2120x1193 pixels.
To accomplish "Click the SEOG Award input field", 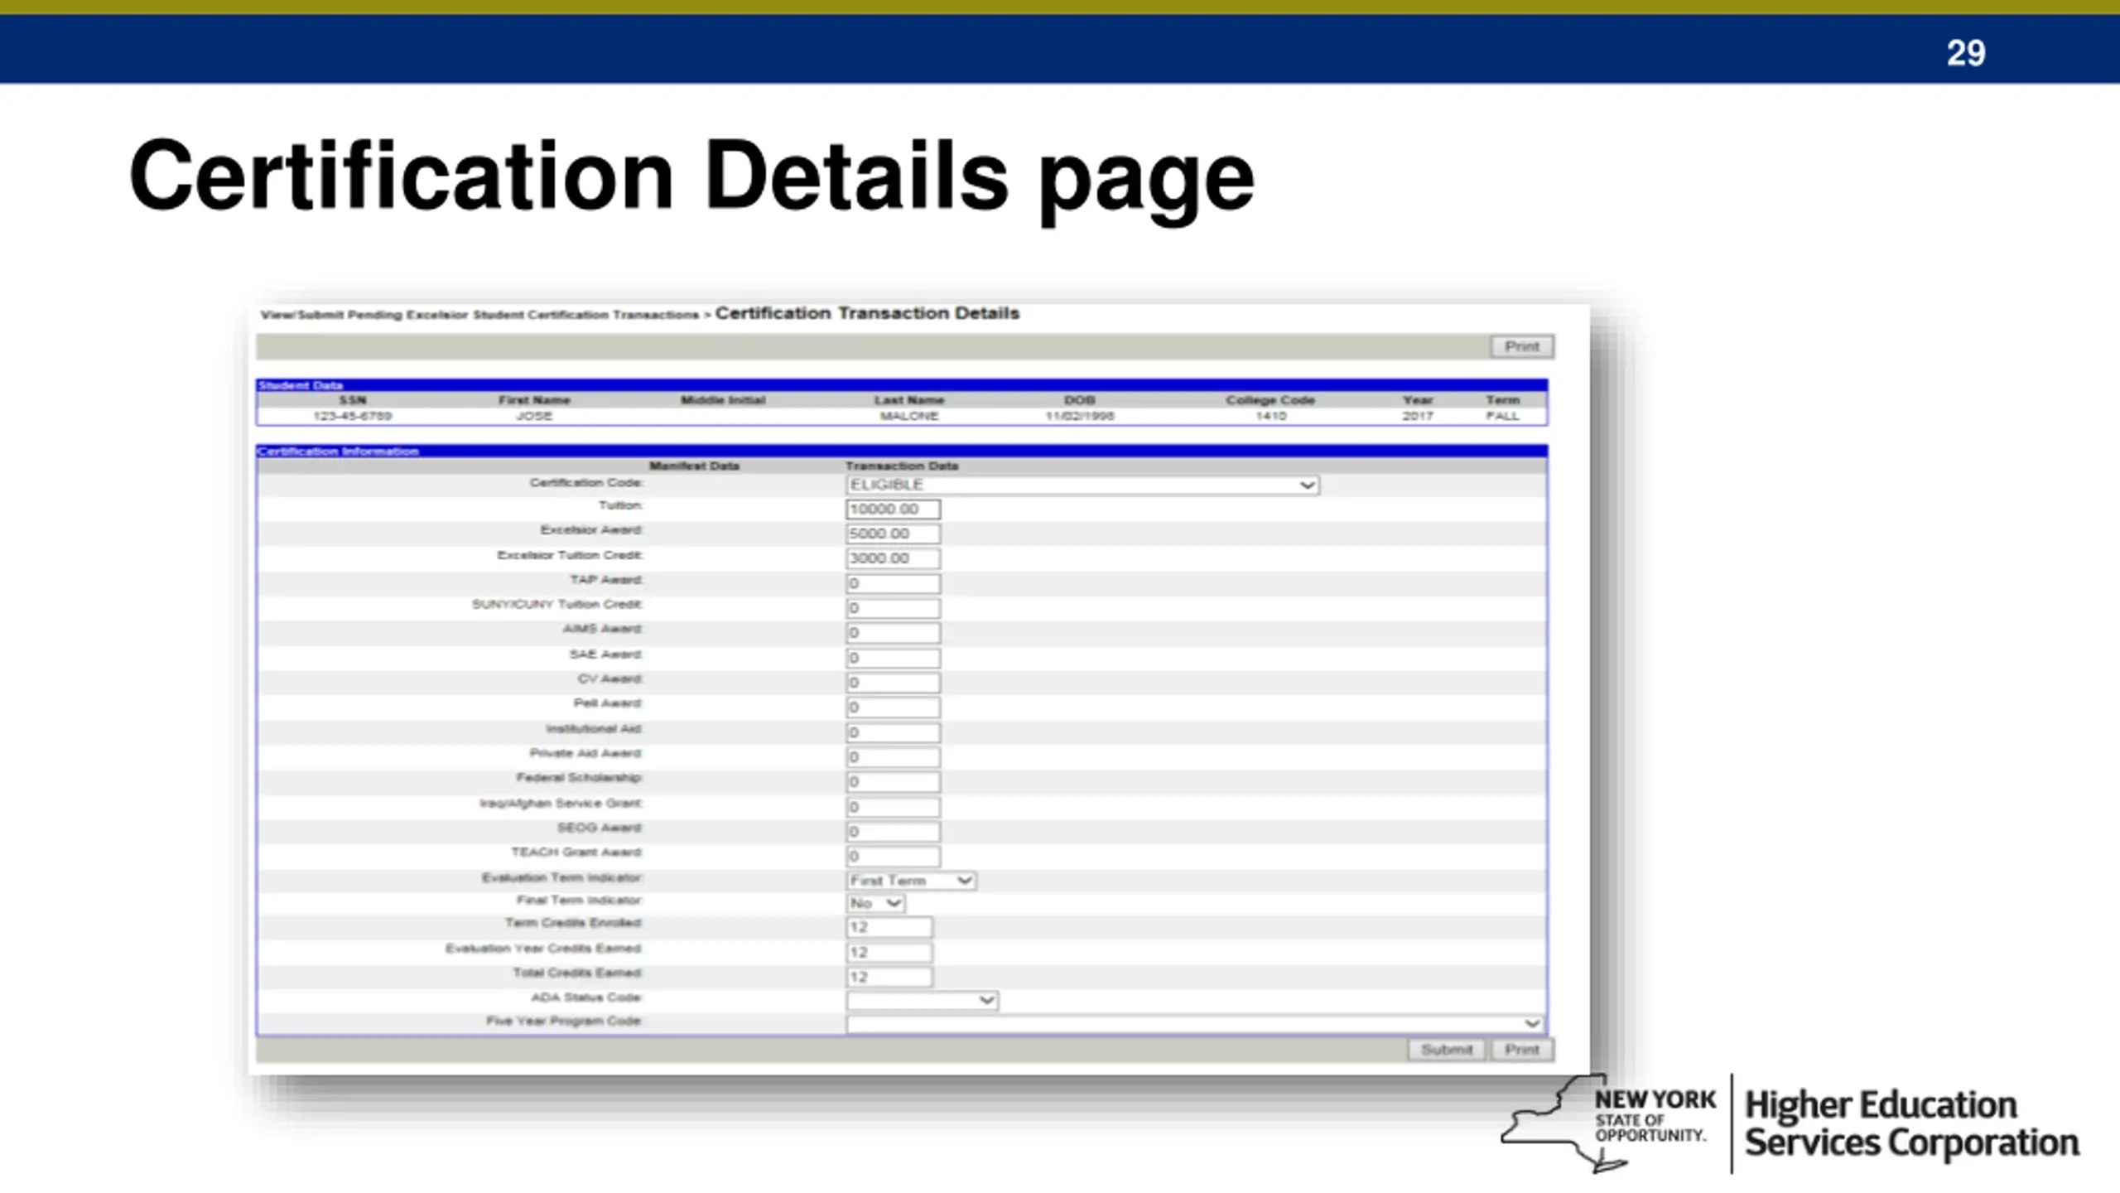I will coord(893,832).
